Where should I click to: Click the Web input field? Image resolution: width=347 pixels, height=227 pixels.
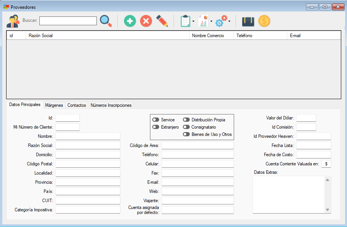tap(198, 191)
